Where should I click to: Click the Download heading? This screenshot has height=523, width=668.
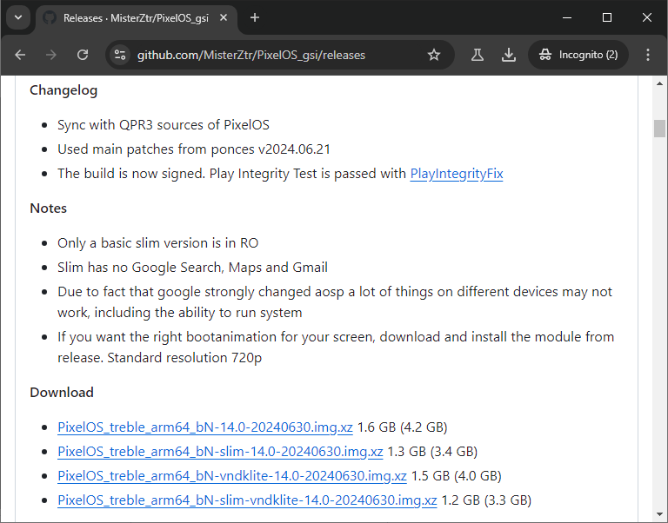click(x=62, y=393)
